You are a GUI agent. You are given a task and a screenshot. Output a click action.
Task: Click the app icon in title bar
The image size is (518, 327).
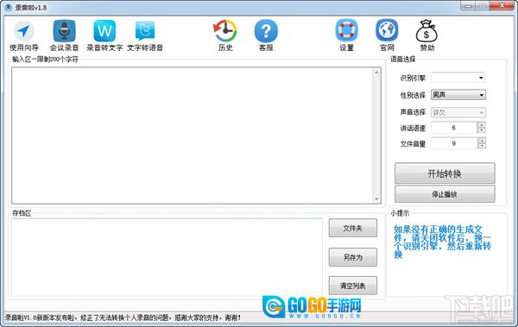pos(9,7)
